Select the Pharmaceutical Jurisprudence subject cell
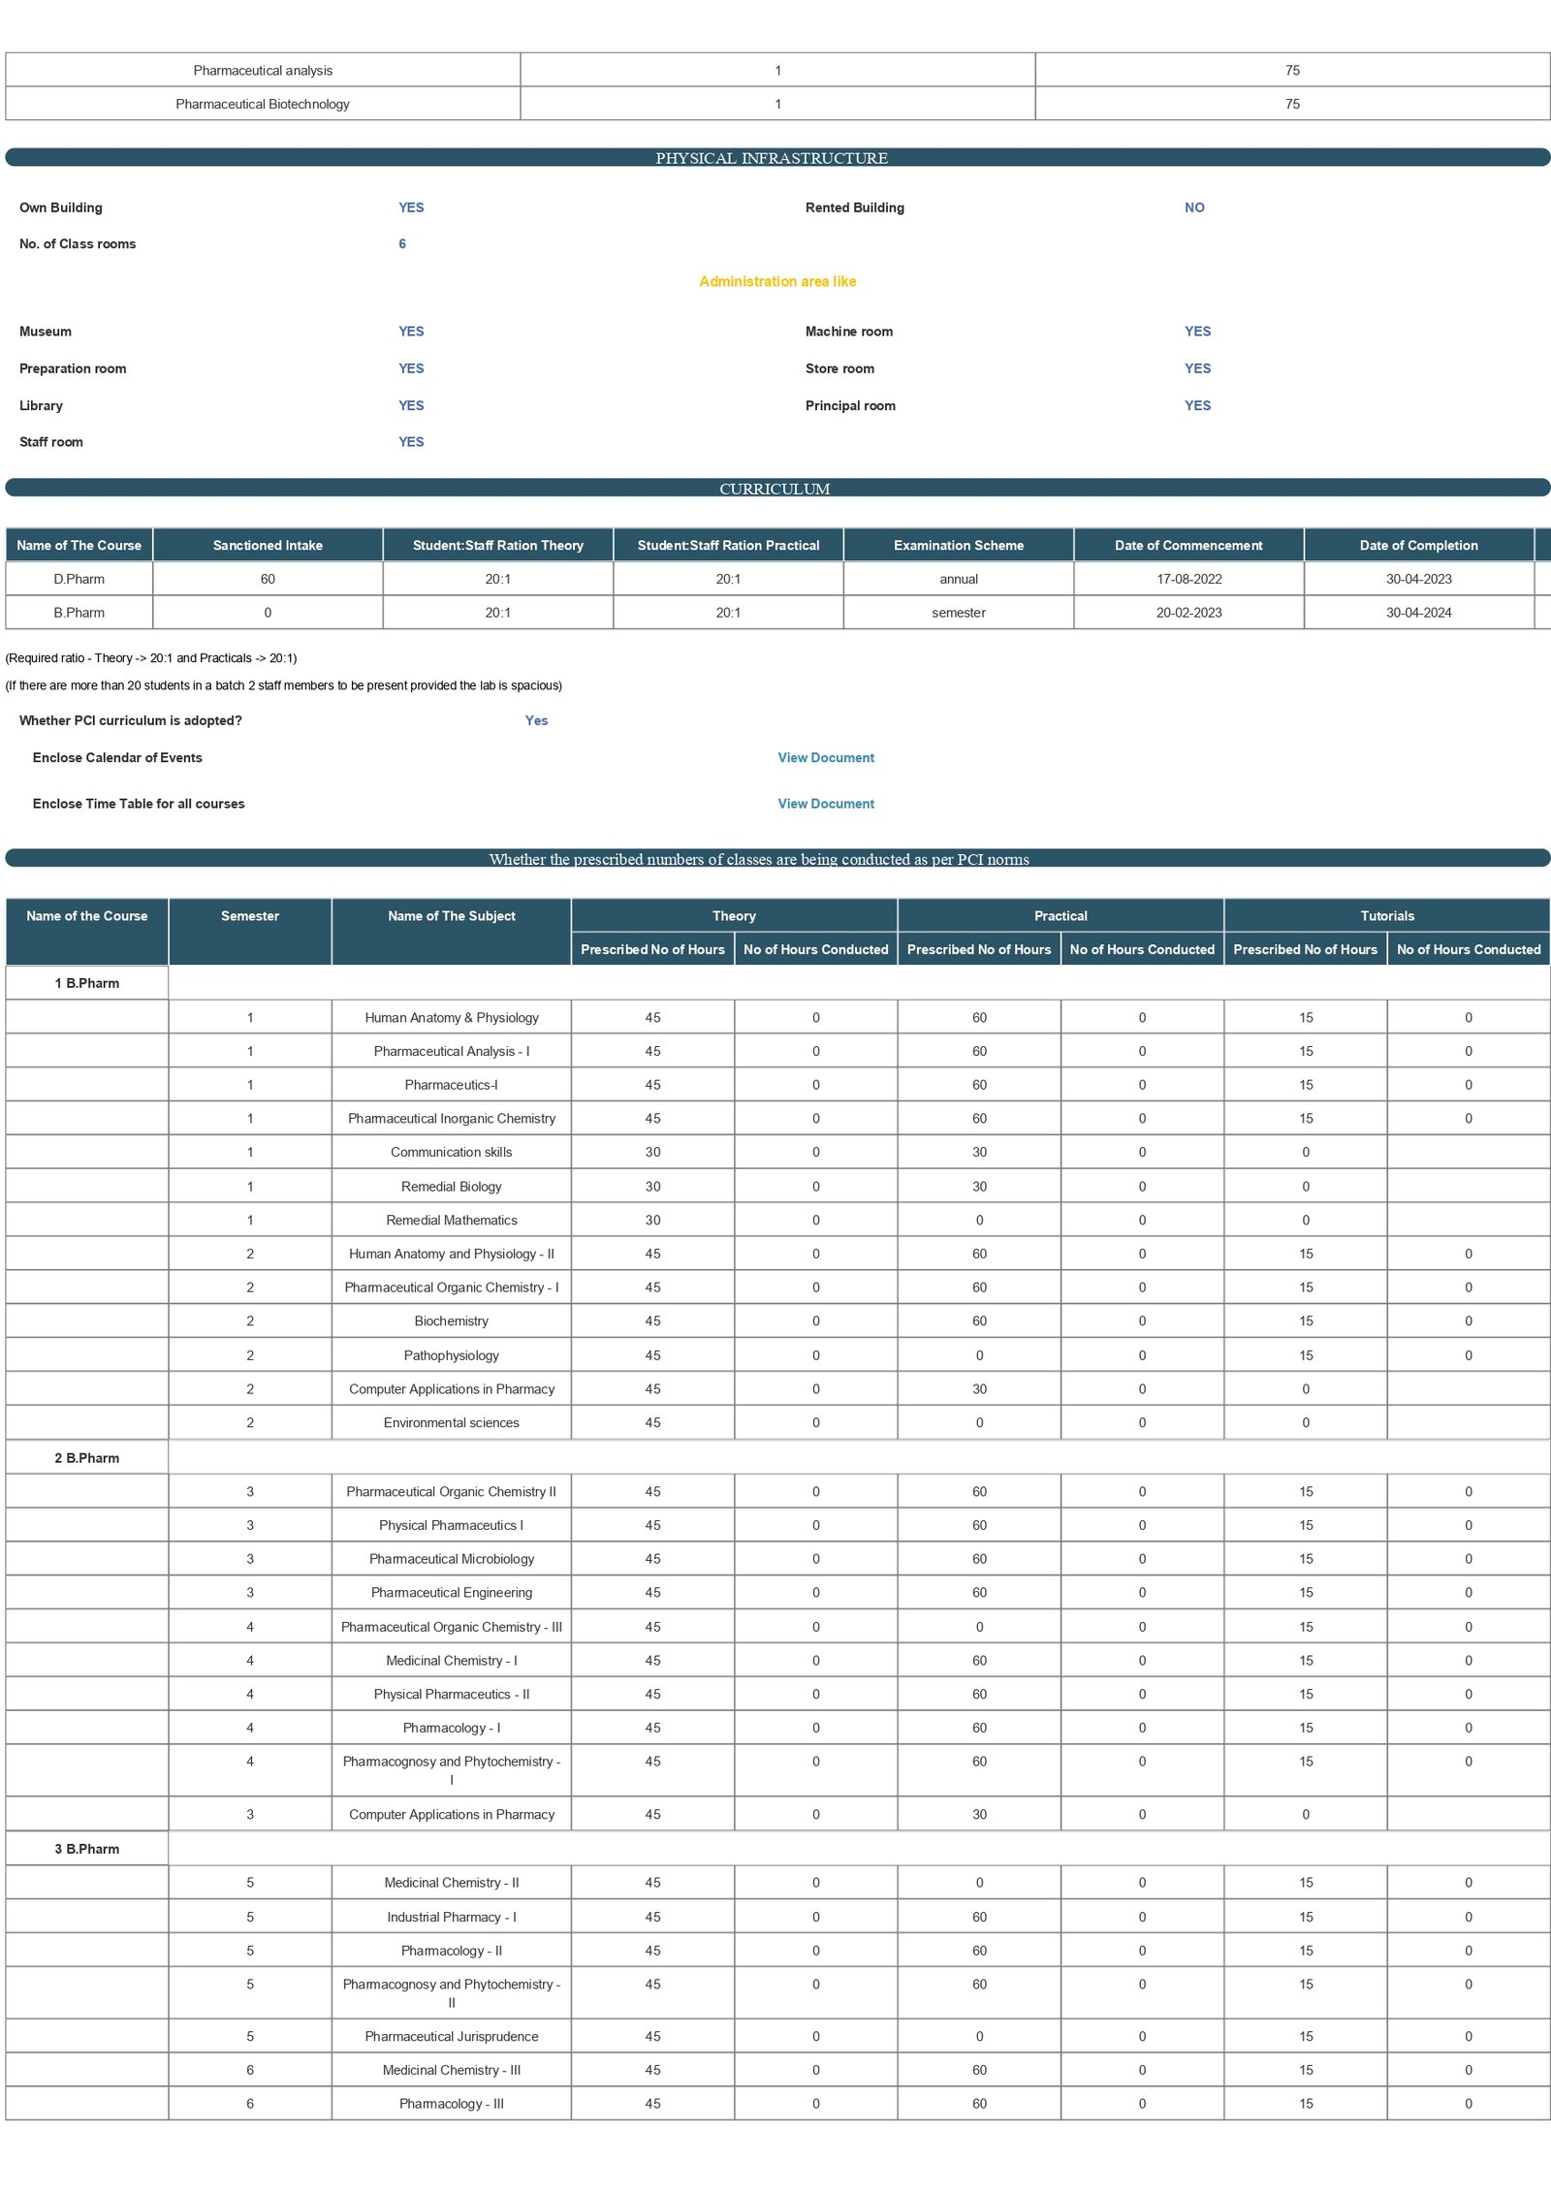 pyautogui.click(x=451, y=2036)
